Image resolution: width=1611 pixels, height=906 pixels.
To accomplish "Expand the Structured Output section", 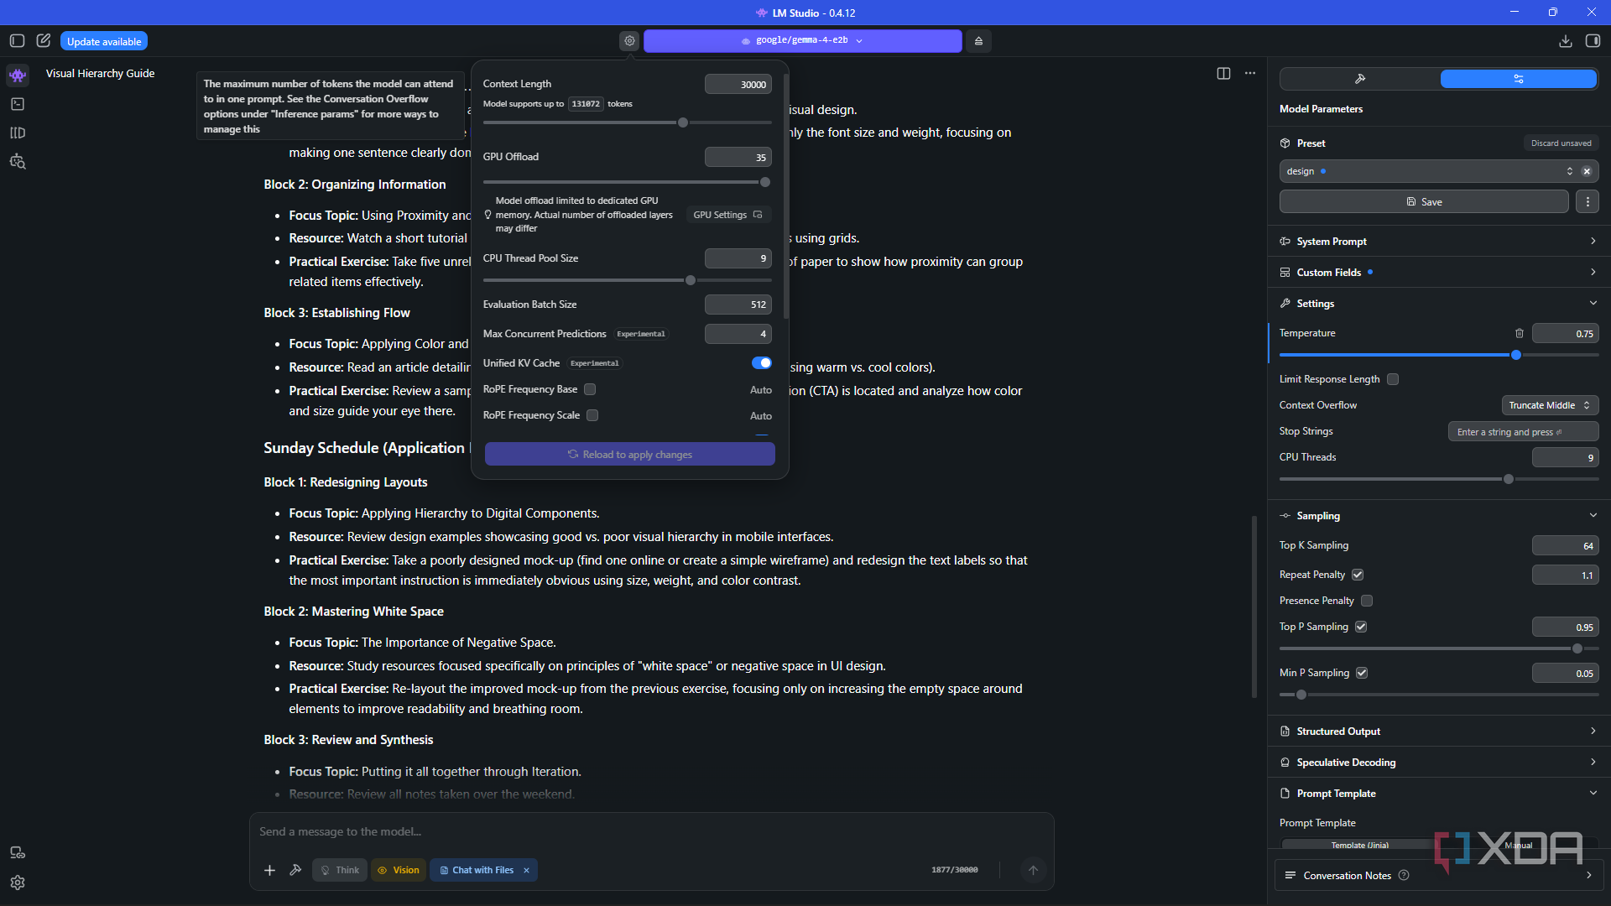I will click(x=1438, y=732).
